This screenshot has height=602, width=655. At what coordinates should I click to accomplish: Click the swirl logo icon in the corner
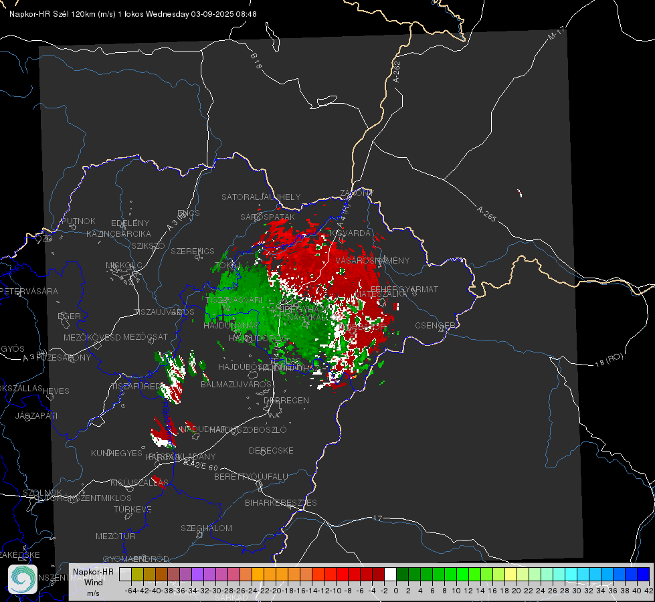(23, 579)
